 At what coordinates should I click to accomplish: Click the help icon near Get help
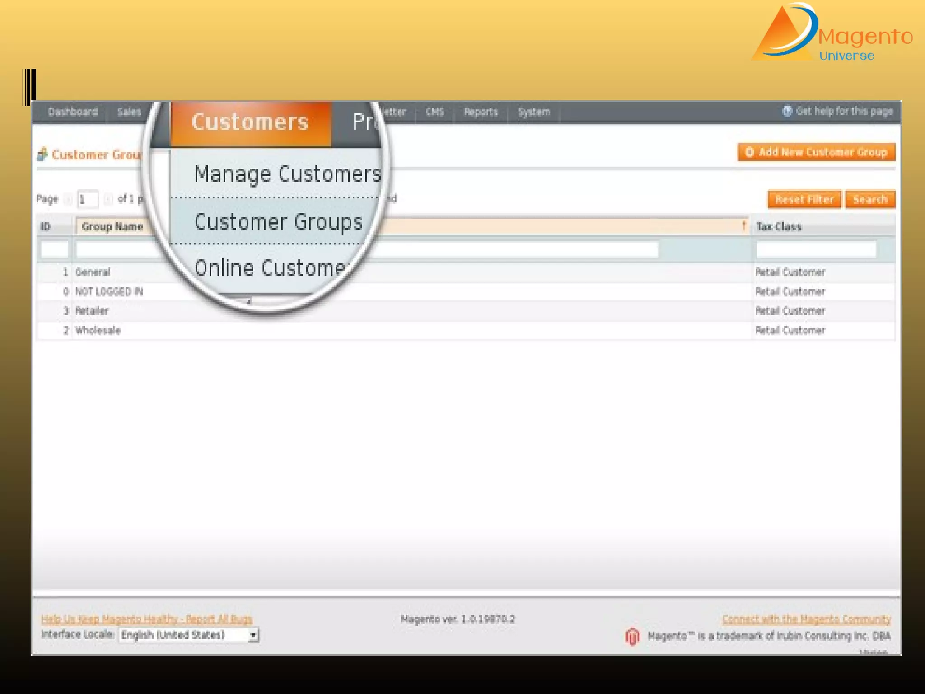pyautogui.click(x=787, y=111)
